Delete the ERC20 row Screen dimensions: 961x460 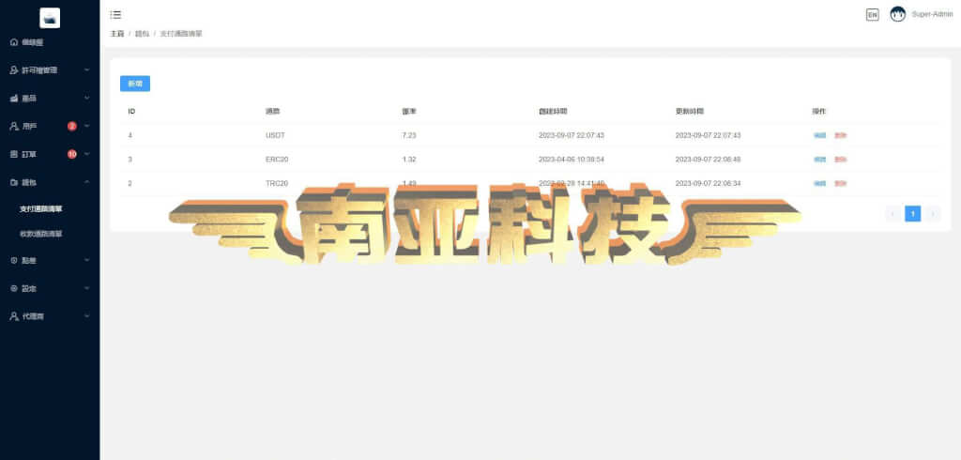pyautogui.click(x=840, y=160)
